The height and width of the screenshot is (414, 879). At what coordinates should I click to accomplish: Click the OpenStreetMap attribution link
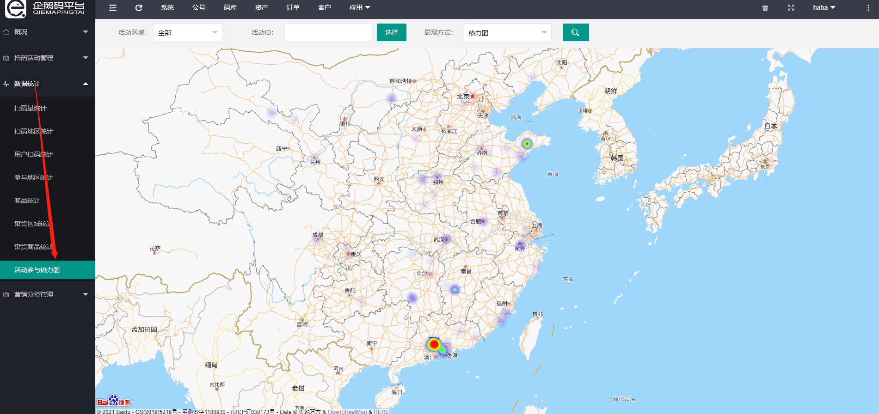click(x=347, y=411)
